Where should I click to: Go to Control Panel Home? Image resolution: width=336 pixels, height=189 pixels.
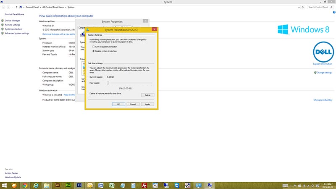point(14,14)
